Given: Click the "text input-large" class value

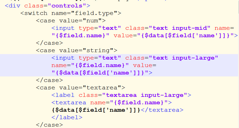Looking at the screenshot, I should point(183,58).
